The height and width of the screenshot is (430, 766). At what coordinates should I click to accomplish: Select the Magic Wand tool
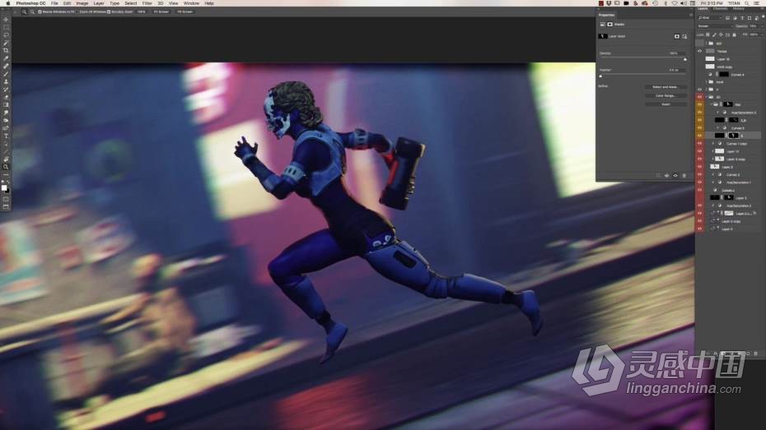pyautogui.click(x=6, y=43)
